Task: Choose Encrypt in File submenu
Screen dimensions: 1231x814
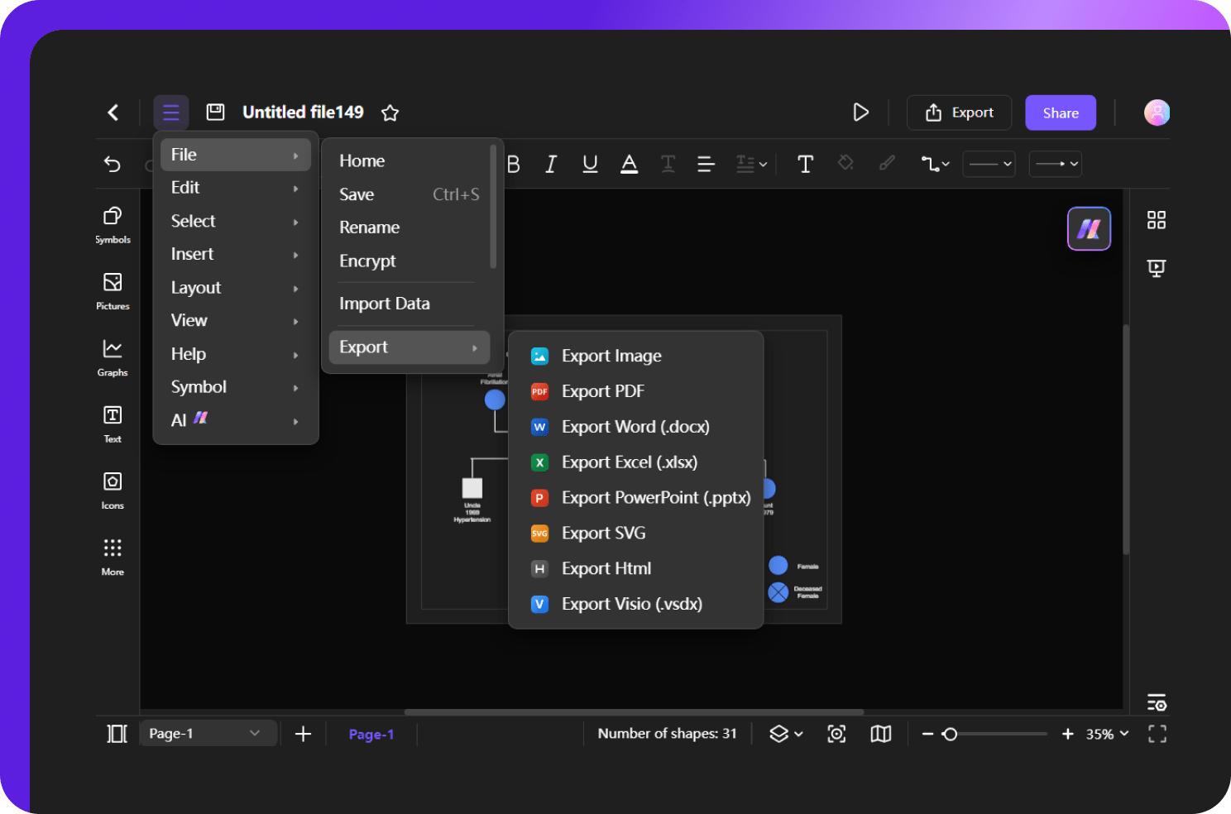Action: click(410, 261)
